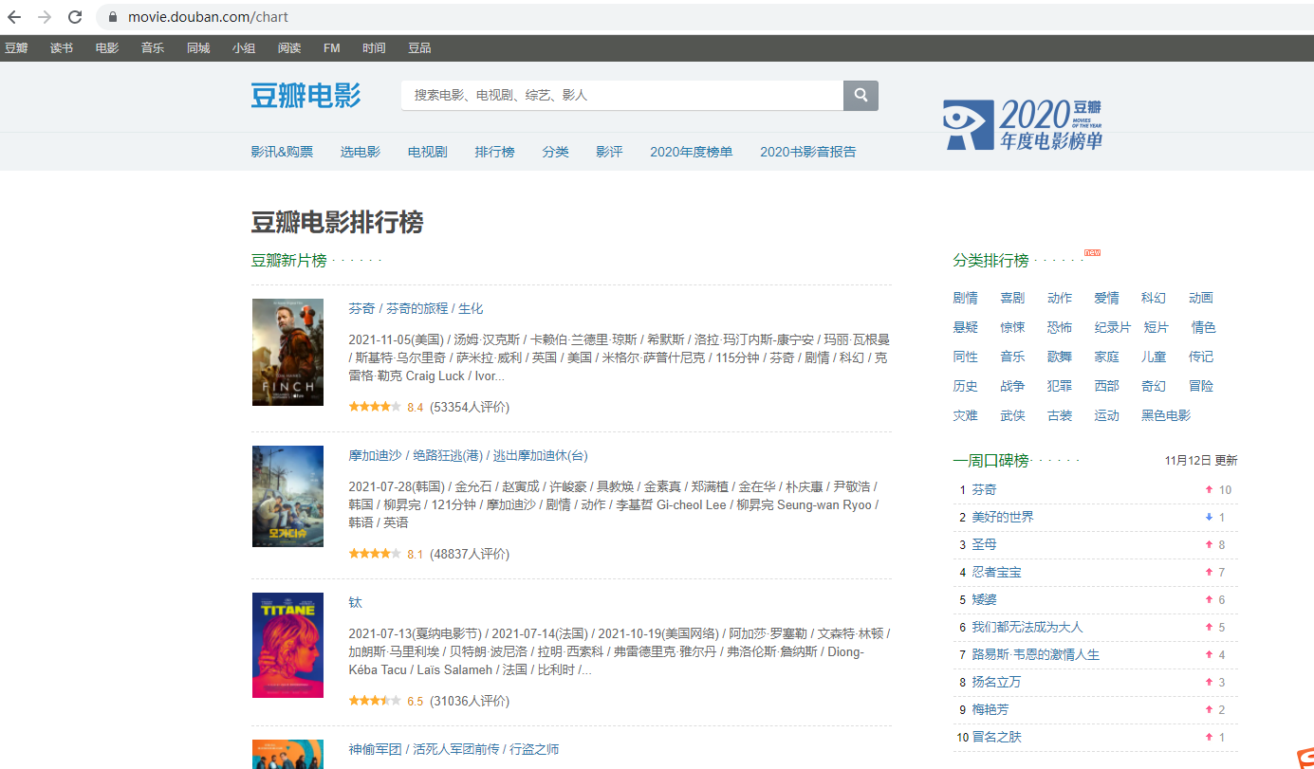Screen dimensions: 1314x769
Task: Open 忍者宝宝 in the weekly chart
Action: 996,572
